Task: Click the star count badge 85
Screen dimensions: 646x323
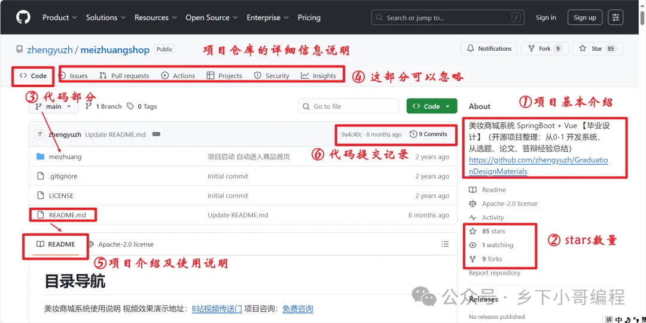Action: tap(611, 48)
